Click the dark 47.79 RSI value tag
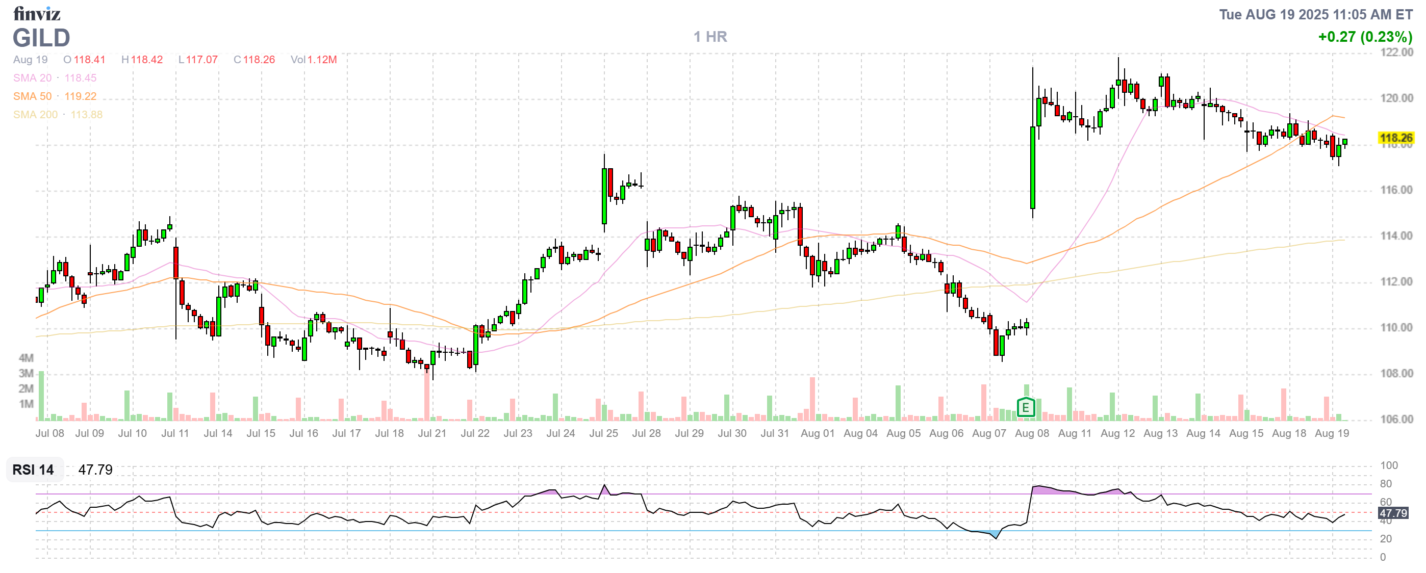The image size is (1426, 573). (1393, 513)
